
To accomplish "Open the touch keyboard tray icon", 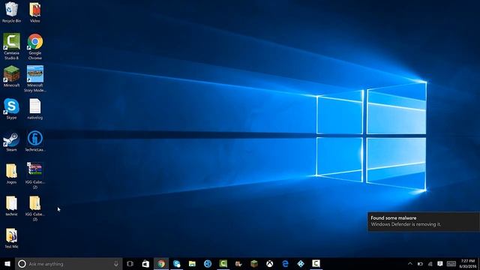I will tap(451, 263).
